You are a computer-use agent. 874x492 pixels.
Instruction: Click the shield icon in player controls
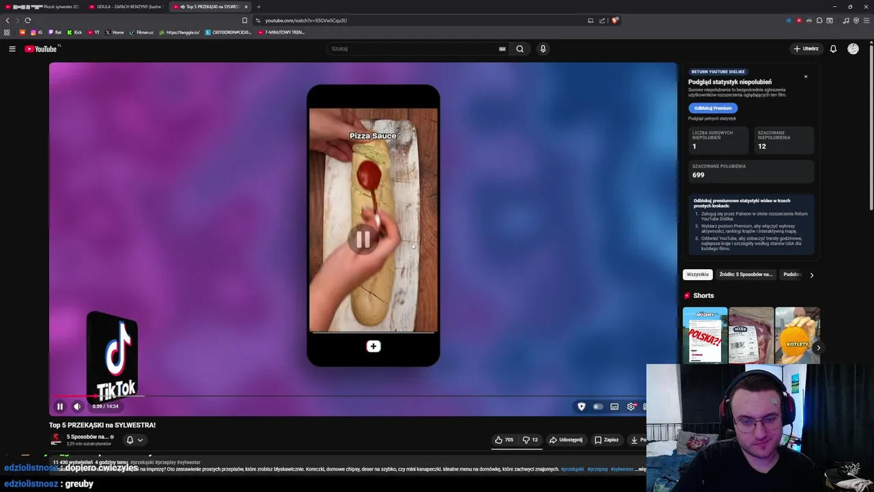pos(581,407)
